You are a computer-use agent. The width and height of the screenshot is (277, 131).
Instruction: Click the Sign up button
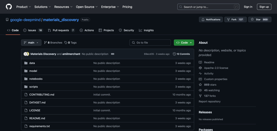coord(264,7)
